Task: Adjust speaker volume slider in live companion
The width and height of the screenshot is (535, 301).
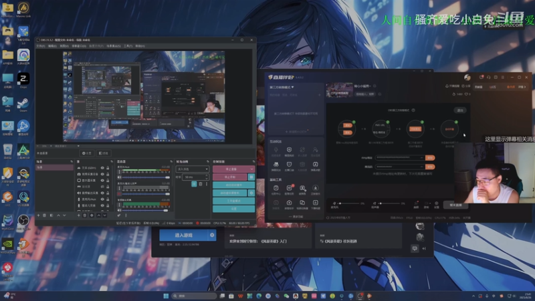Action: point(389,203)
